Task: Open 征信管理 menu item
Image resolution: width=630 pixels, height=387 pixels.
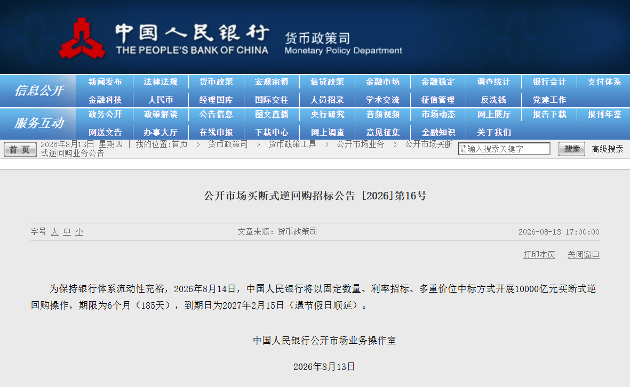Action: click(438, 100)
